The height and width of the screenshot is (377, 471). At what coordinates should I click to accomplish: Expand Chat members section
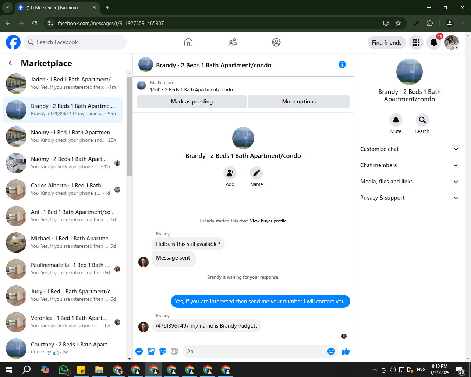409,165
